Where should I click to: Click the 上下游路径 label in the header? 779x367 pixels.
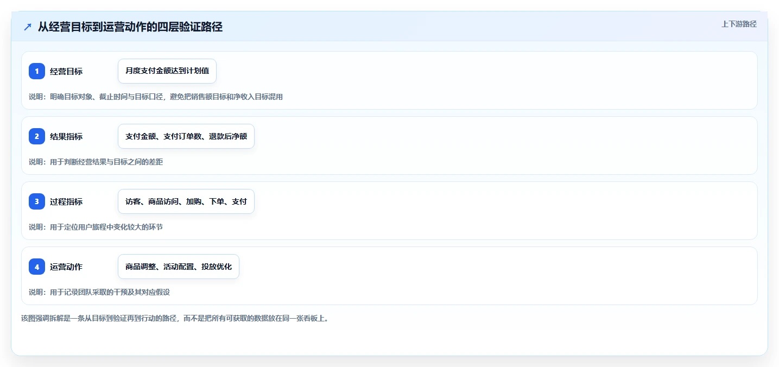[739, 24]
